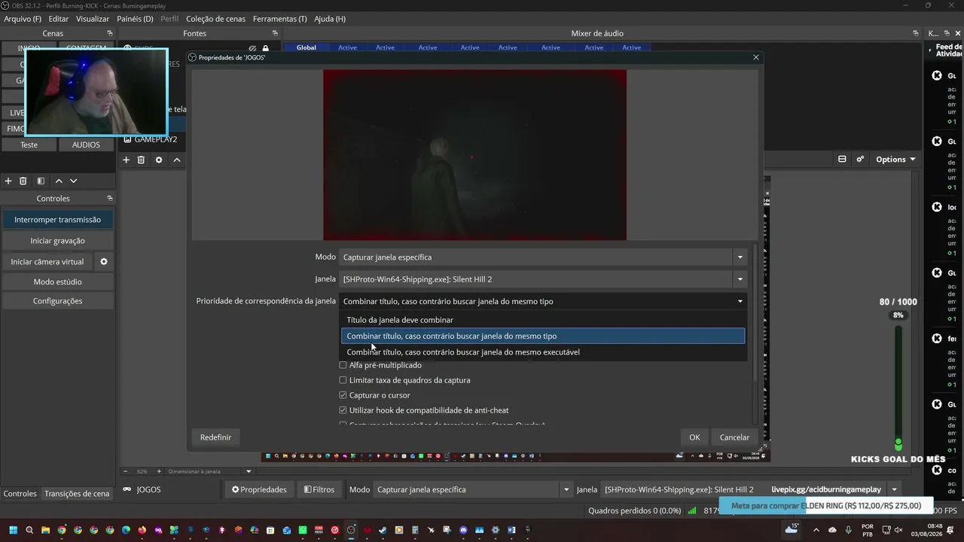
Task: Toggle visibility eye of the top source
Action: tap(252, 49)
